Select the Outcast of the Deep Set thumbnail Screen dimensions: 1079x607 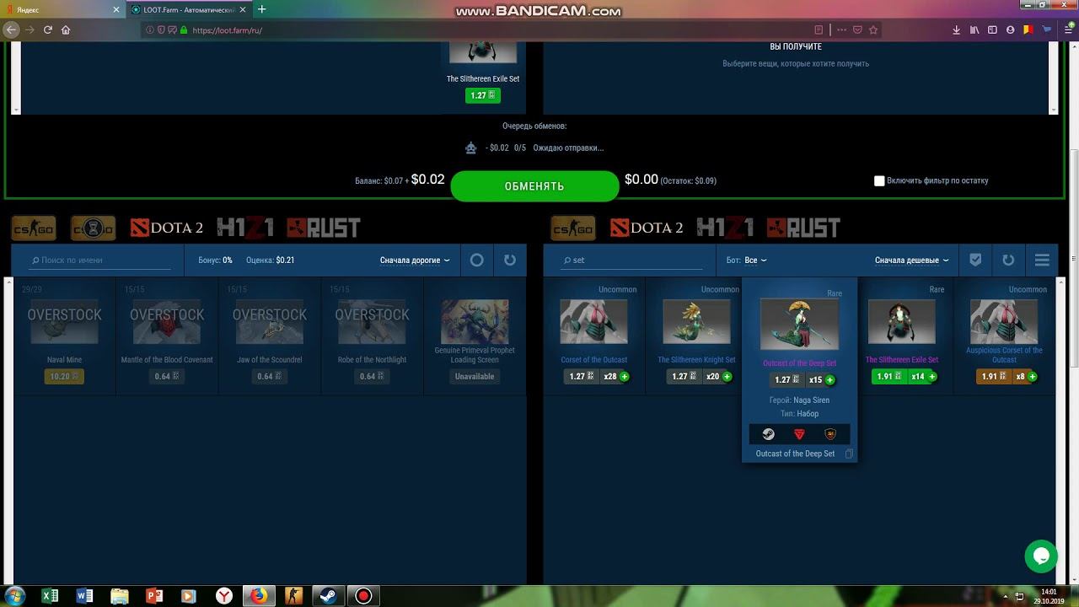[x=799, y=324]
